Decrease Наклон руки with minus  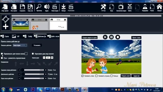[x=44, y=58]
